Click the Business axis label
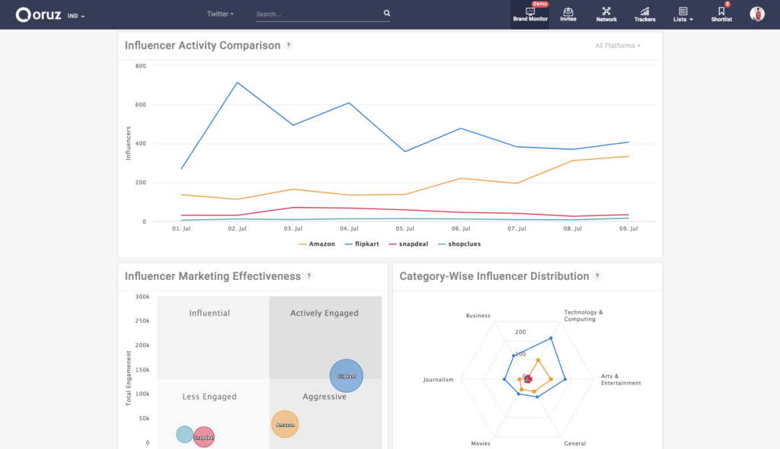780x449 pixels. pos(478,316)
